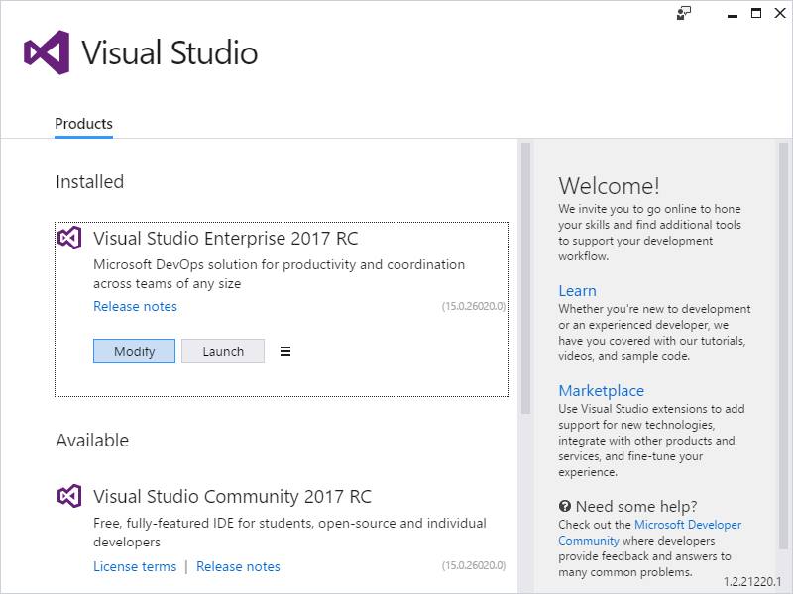View License terms for Community 2017 RC
The height and width of the screenshot is (594, 793).
click(x=135, y=566)
